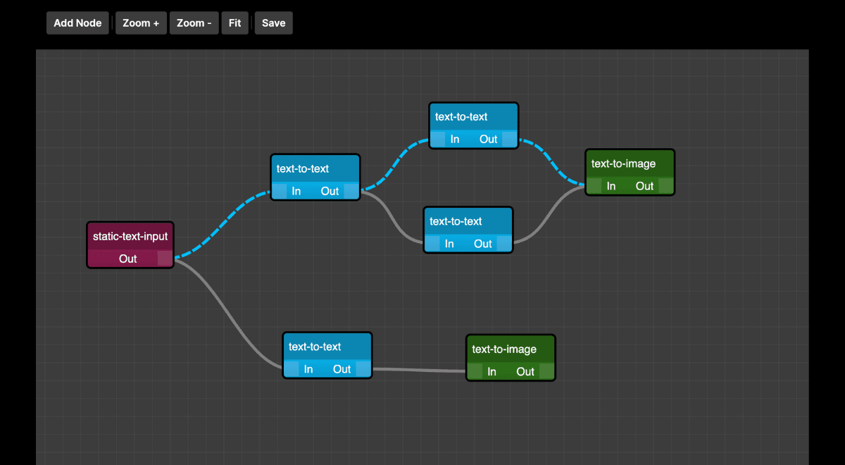Save the node graph

[x=273, y=23]
